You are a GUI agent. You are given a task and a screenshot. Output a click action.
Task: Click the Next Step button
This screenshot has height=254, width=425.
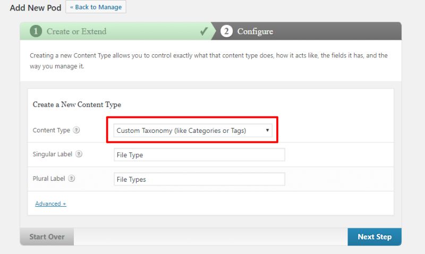tap(375, 236)
